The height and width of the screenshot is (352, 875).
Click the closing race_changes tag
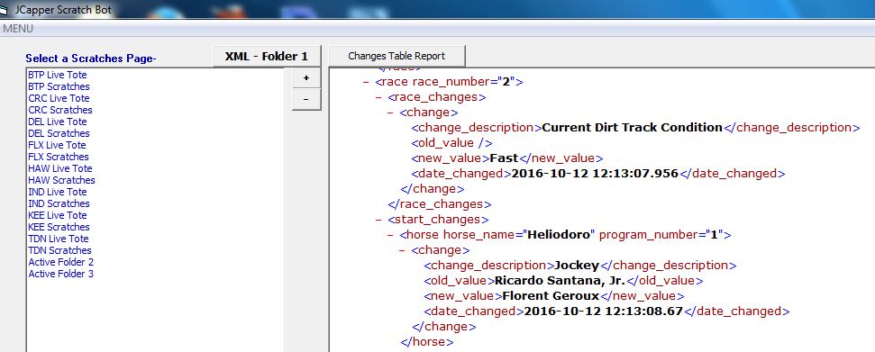click(x=439, y=204)
